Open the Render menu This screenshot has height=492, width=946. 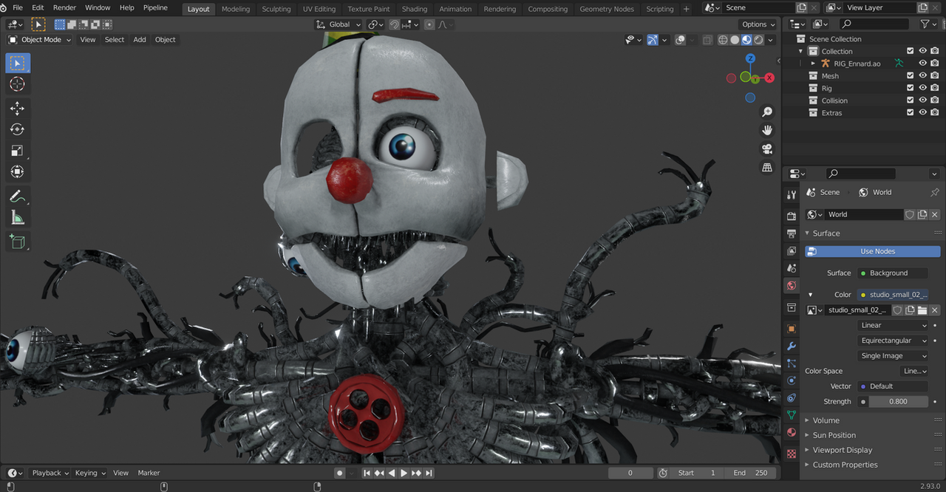coord(64,7)
